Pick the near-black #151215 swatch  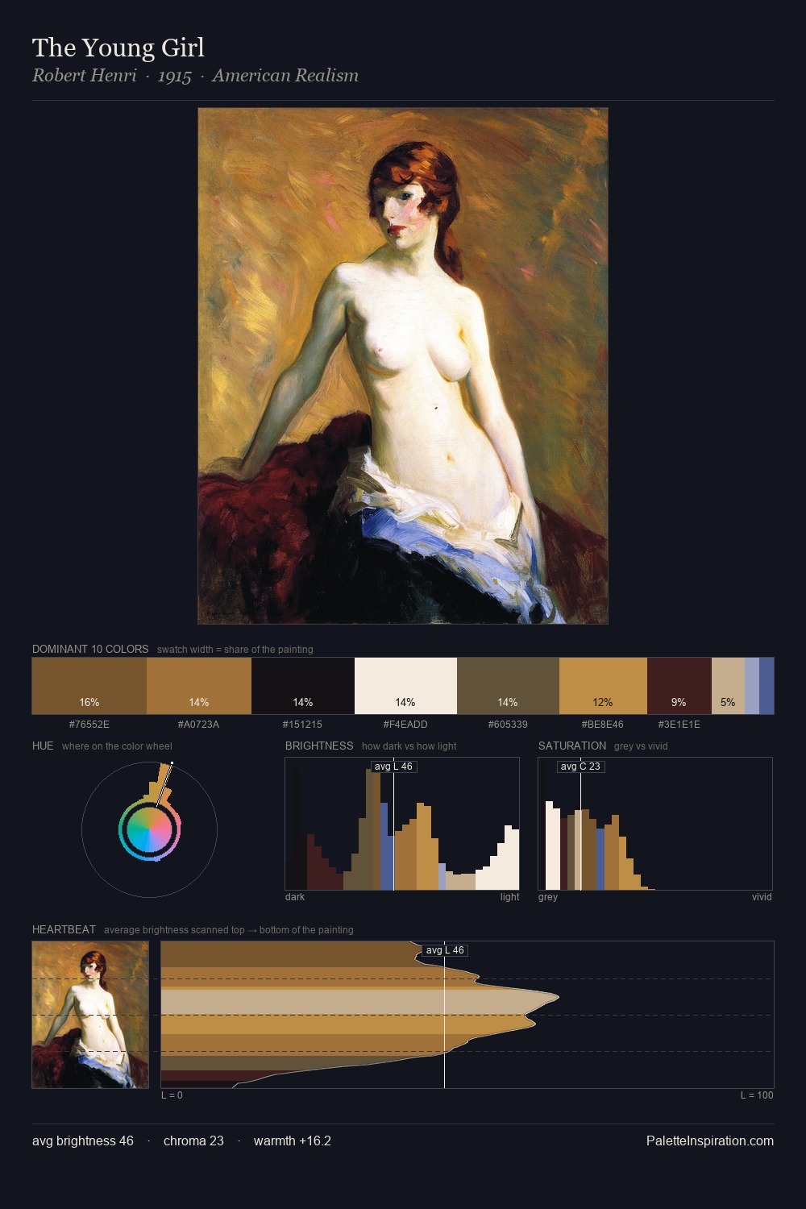[x=303, y=686]
